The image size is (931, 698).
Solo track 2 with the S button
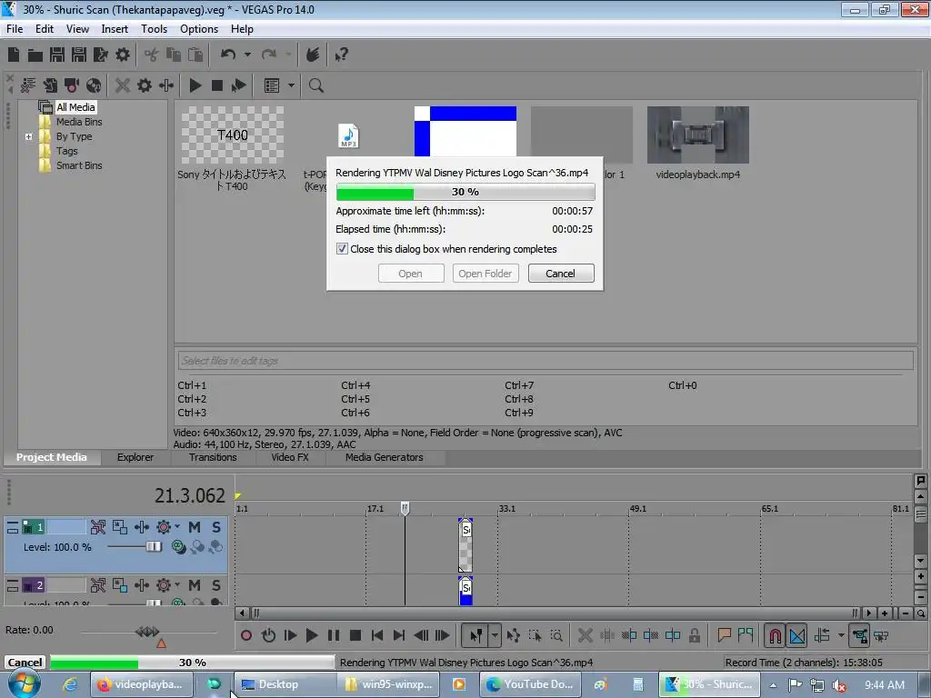tap(216, 586)
